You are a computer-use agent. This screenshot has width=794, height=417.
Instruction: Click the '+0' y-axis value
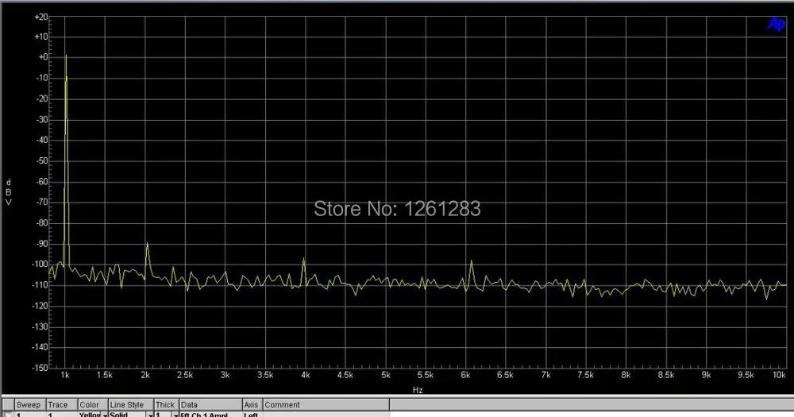pos(43,56)
